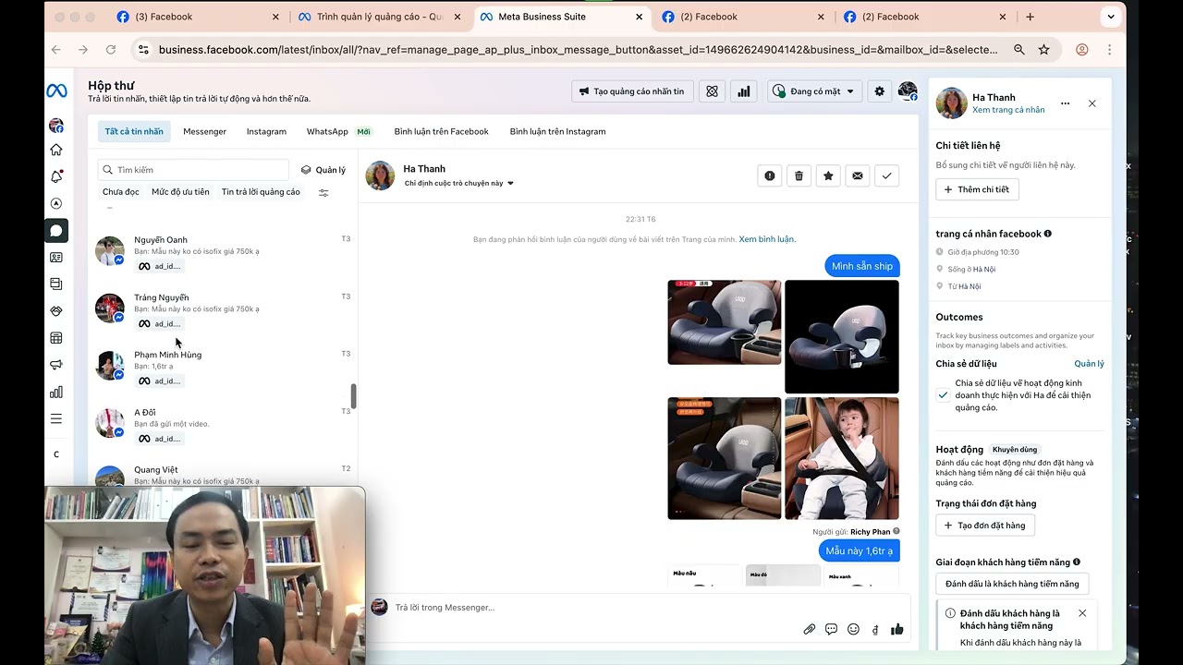
Task: Switch to the Instagram inbox tab
Action: [266, 131]
